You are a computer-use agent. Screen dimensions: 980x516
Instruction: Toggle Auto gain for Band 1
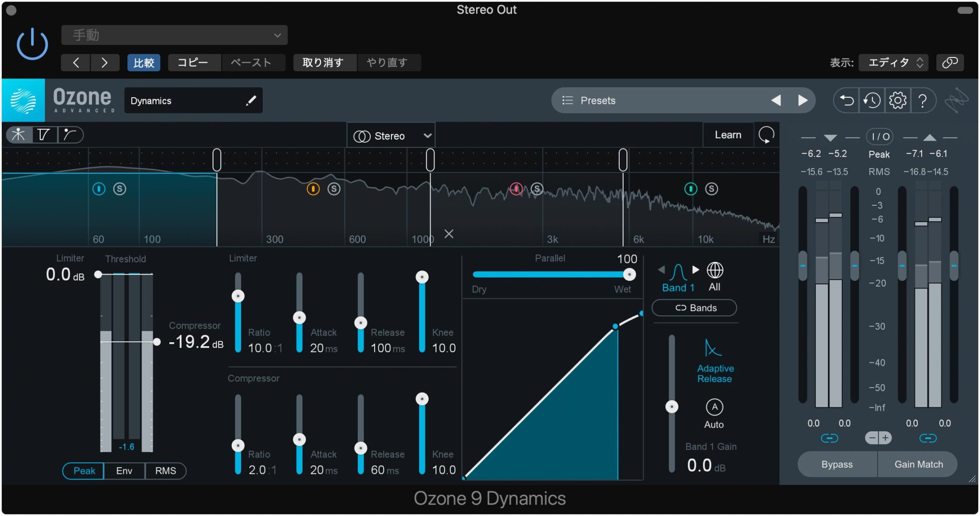(714, 408)
